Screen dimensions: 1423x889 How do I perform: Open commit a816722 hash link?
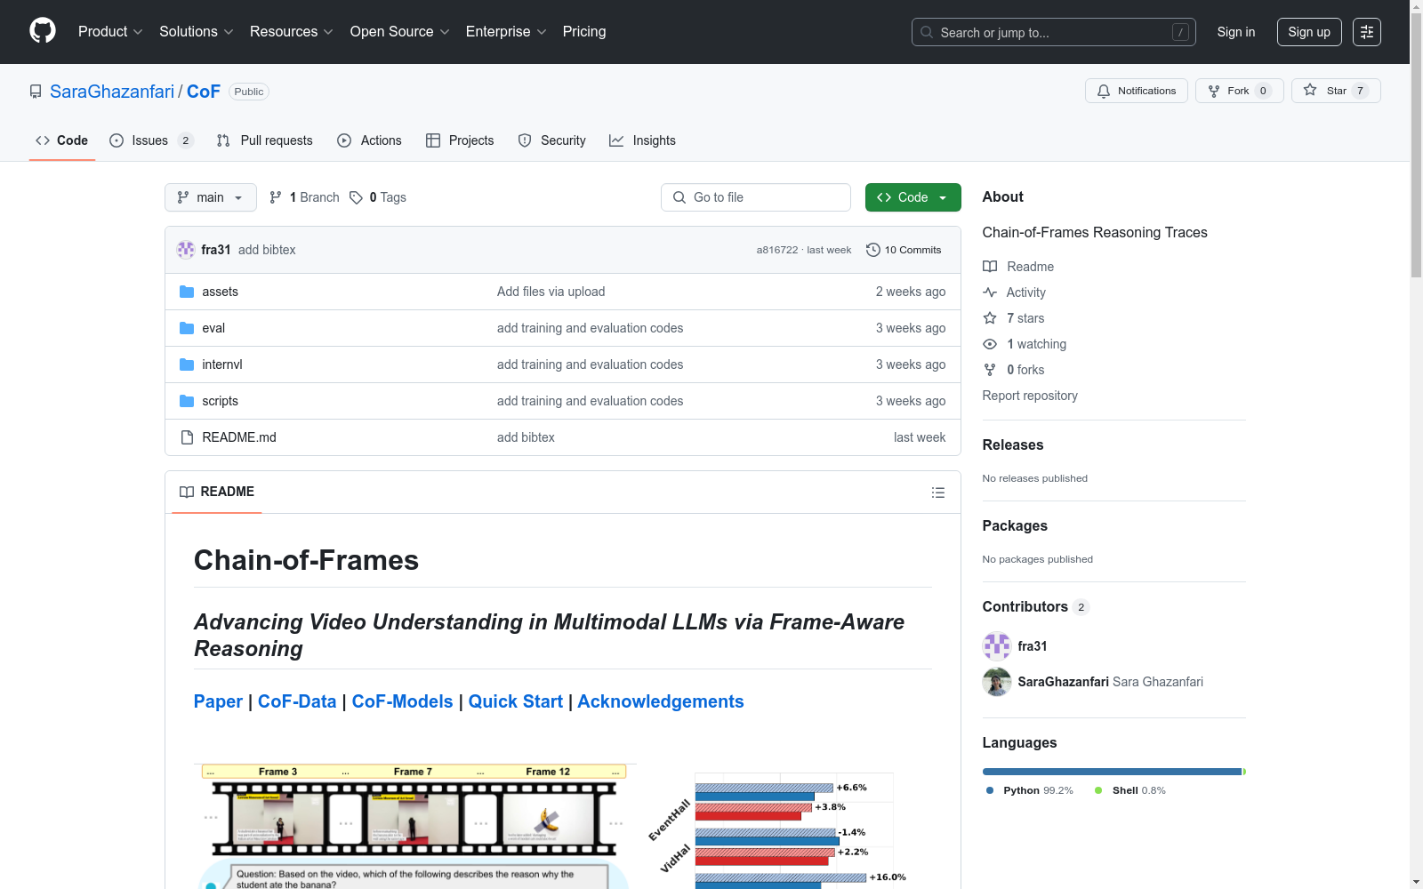click(x=777, y=250)
